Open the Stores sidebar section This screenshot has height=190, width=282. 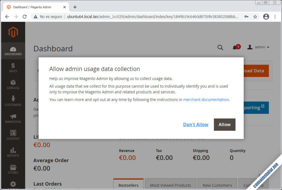pos(13,168)
